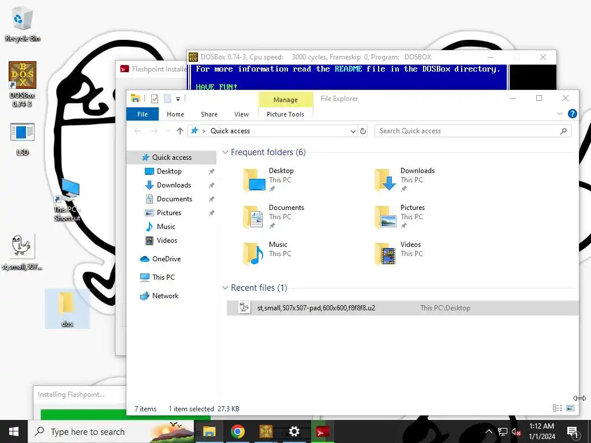Open Settings from the taskbar
Viewport: 591px width, 443px height.
pyautogui.click(x=294, y=431)
